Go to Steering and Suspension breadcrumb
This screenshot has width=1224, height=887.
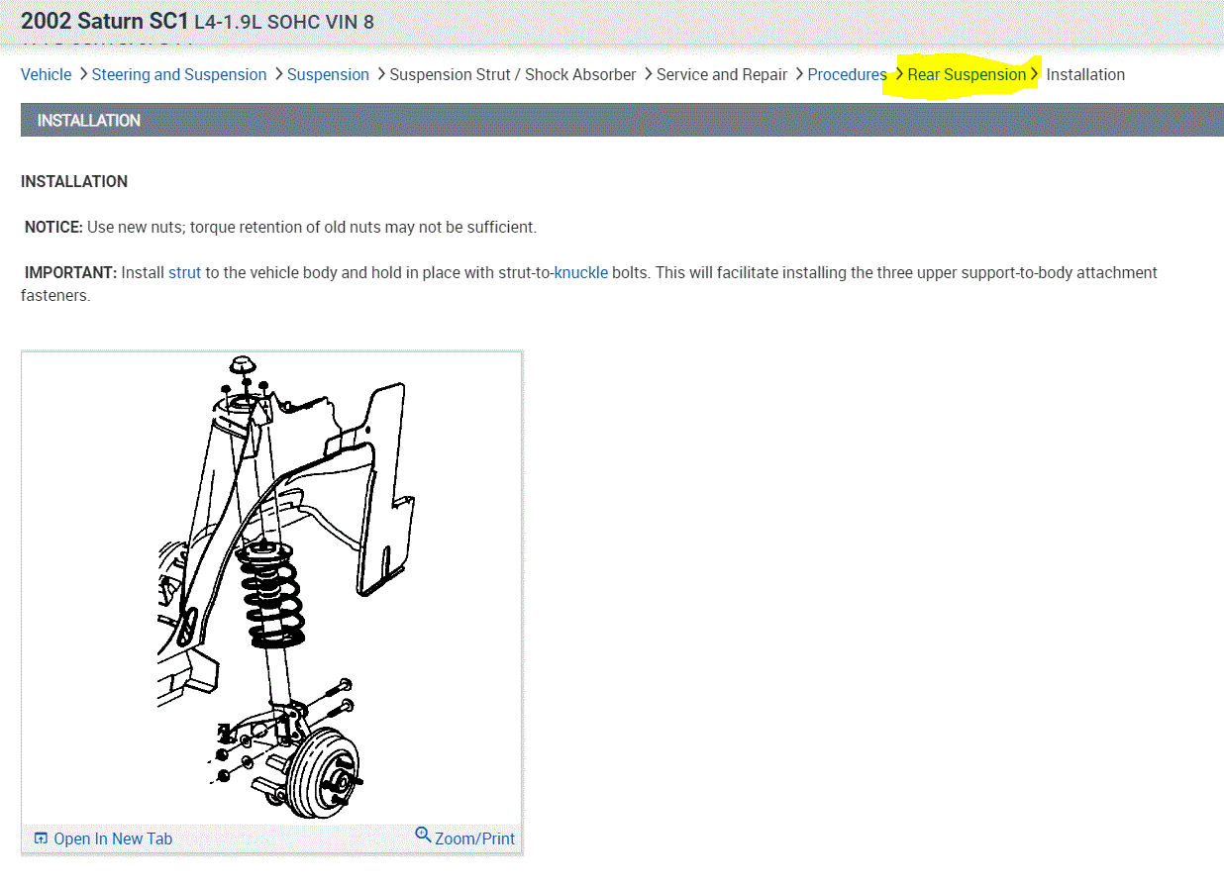tap(179, 74)
